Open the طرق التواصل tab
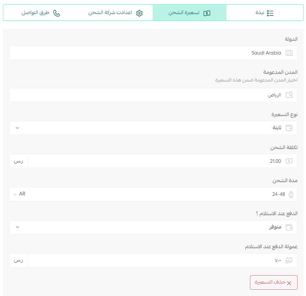Image resolution: width=306 pixels, height=296 pixels. click(41, 13)
